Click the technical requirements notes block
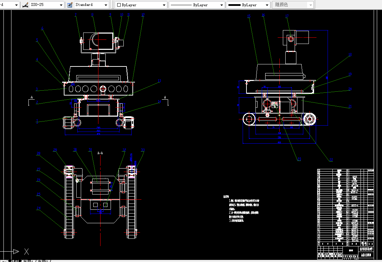The width and height of the screenshot is (382, 262). pyautogui.click(x=241, y=209)
